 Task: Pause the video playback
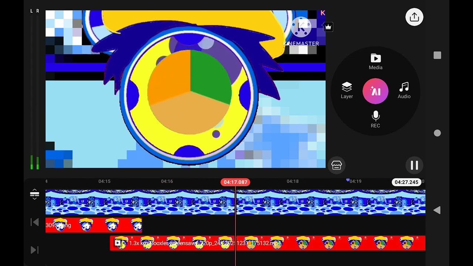click(414, 165)
